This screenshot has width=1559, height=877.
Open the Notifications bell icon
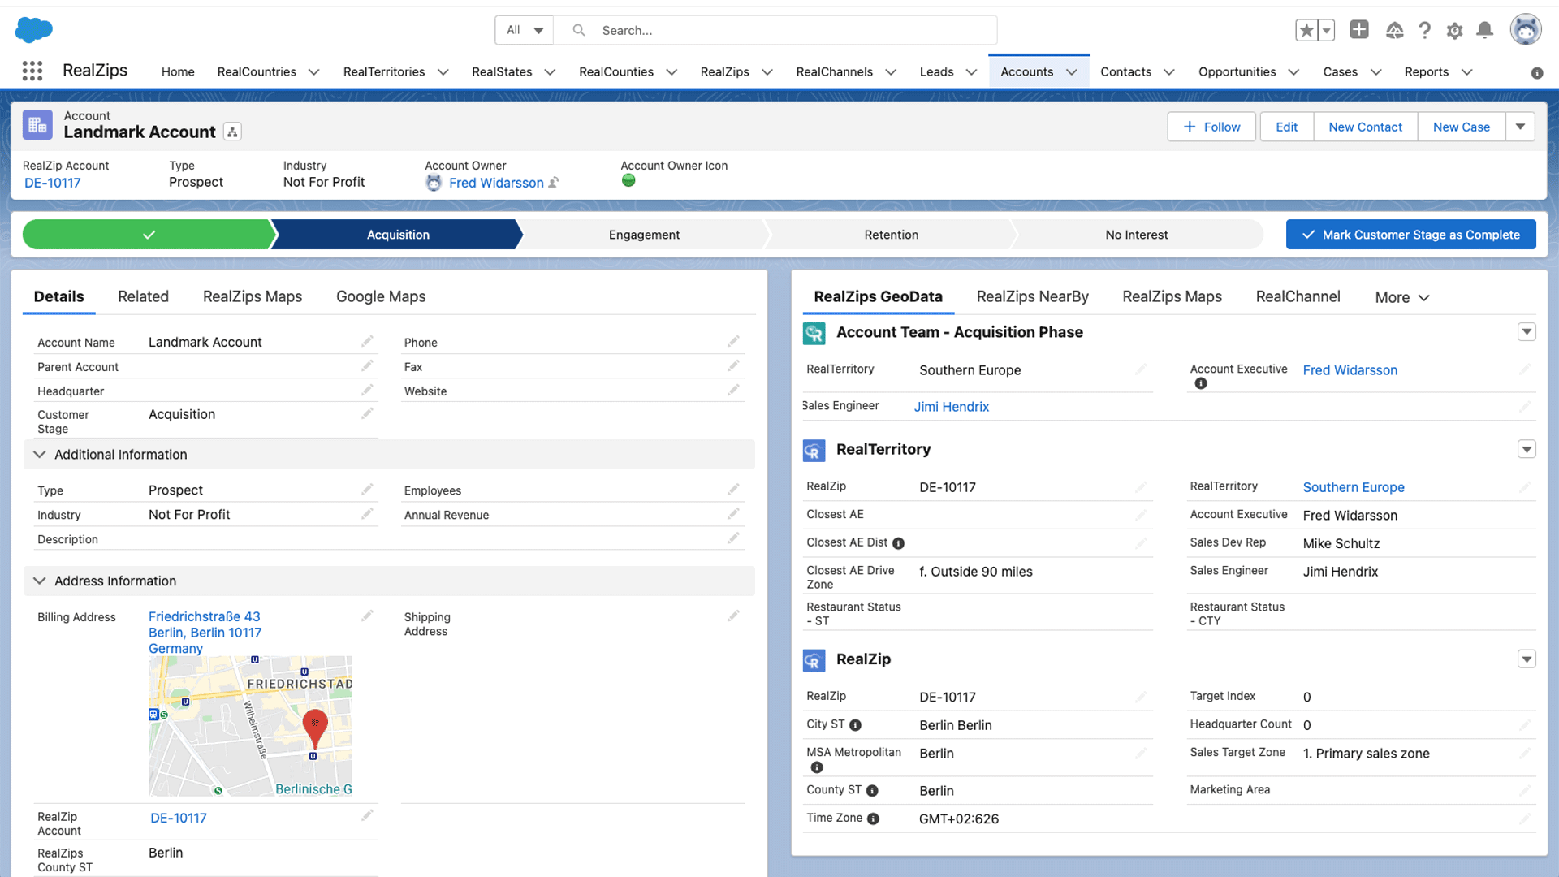pos(1484,31)
